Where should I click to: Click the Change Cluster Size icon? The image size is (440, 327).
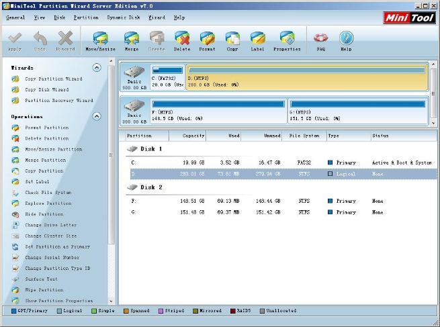[x=15, y=236]
